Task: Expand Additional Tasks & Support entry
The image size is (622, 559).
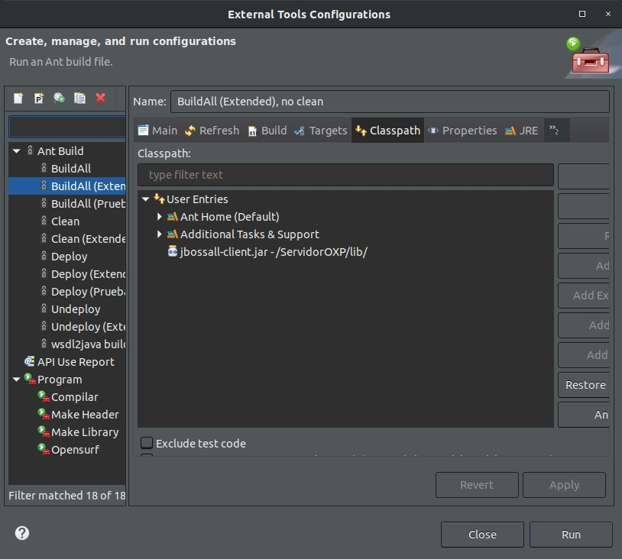Action: [x=159, y=234]
